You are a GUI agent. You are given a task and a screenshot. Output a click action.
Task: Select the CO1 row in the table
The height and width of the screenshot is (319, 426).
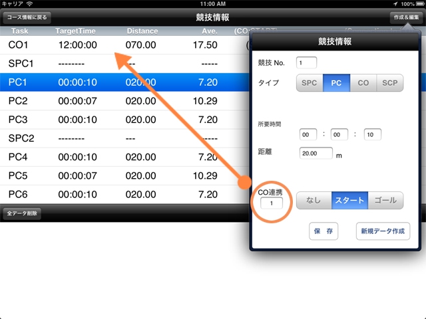pos(120,45)
